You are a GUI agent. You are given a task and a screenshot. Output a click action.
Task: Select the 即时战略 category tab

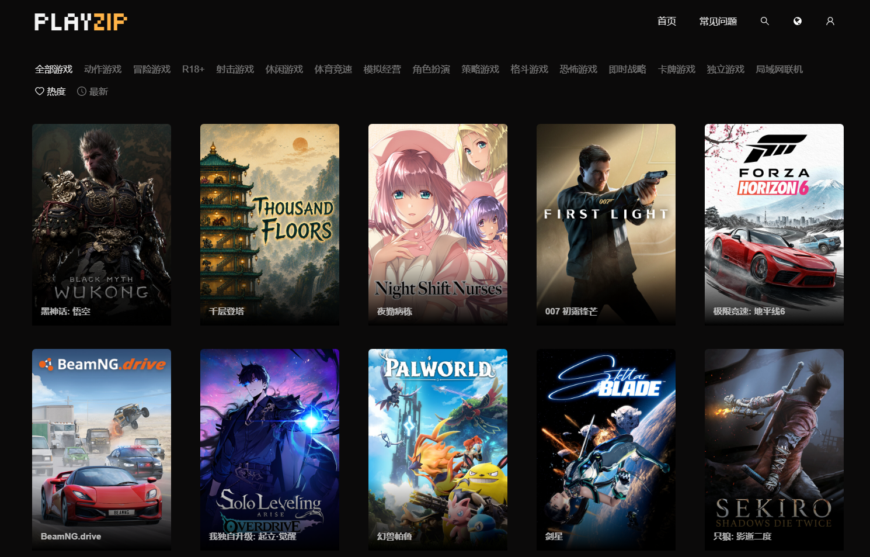627,69
